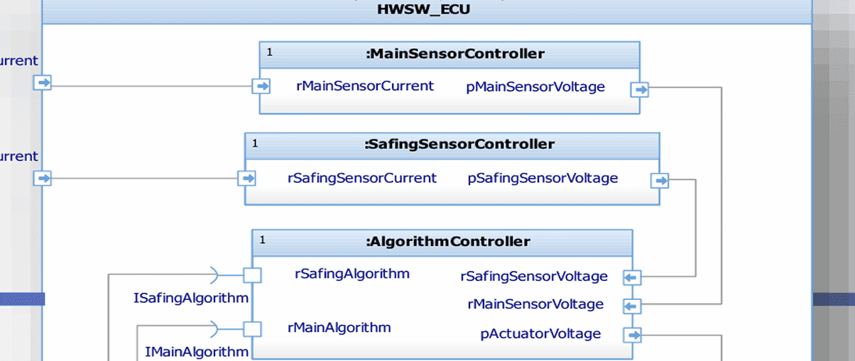Click the rMainSensorCurrent input port icon
Viewport: 855px width, 361px height.
[262, 87]
